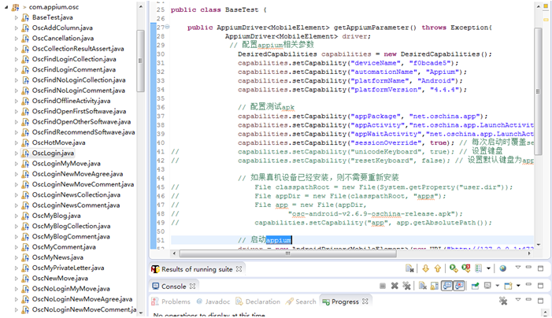Click the Display Selected Console monitor icon
Viewport: 552px width, 318px height.
coord(487,286)
